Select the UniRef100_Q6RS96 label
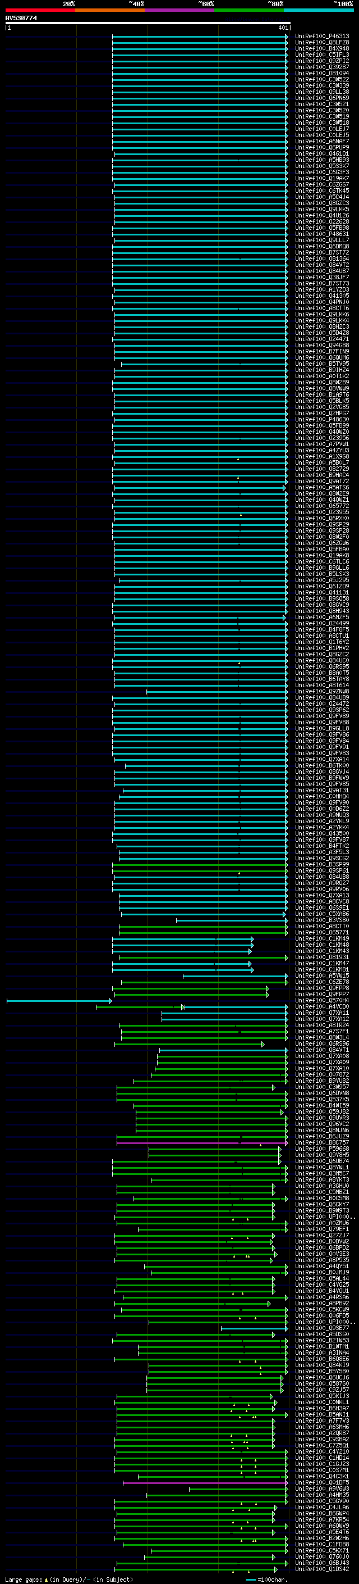 click(x=321, y=1044)
